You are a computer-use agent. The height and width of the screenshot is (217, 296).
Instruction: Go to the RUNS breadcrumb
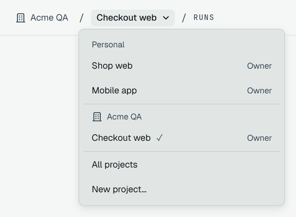204,18
